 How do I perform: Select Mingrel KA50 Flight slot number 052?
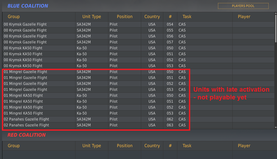tap(138, 107)
